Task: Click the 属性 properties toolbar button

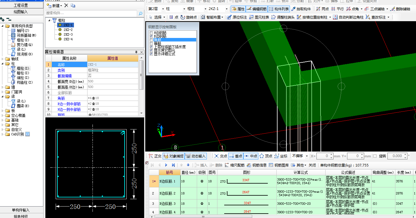Action: (238, 9)
